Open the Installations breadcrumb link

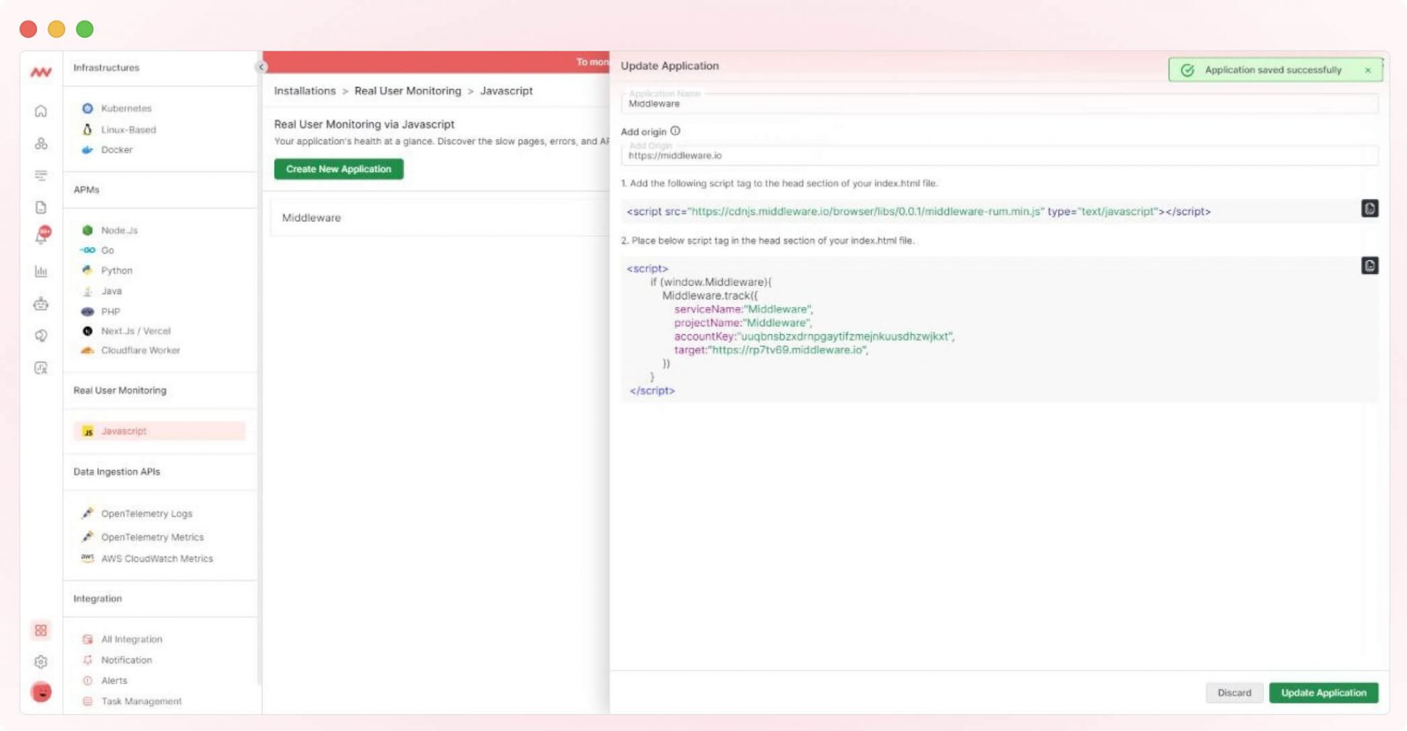305,91
